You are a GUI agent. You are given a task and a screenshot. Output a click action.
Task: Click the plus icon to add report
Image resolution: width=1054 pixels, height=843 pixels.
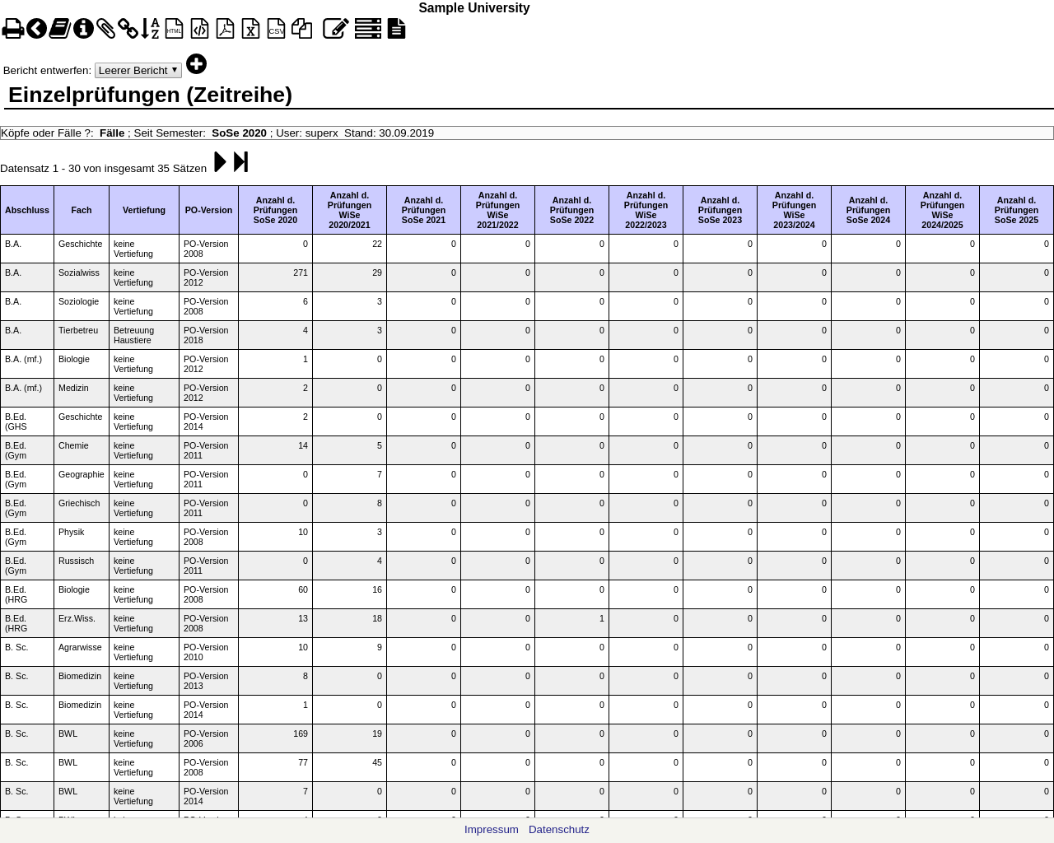pyautogui.click(x=196, y=64)
